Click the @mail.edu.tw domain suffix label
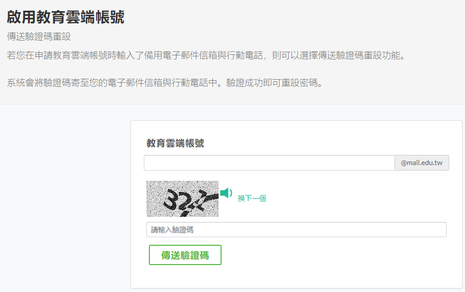 (x=422, y=163)
